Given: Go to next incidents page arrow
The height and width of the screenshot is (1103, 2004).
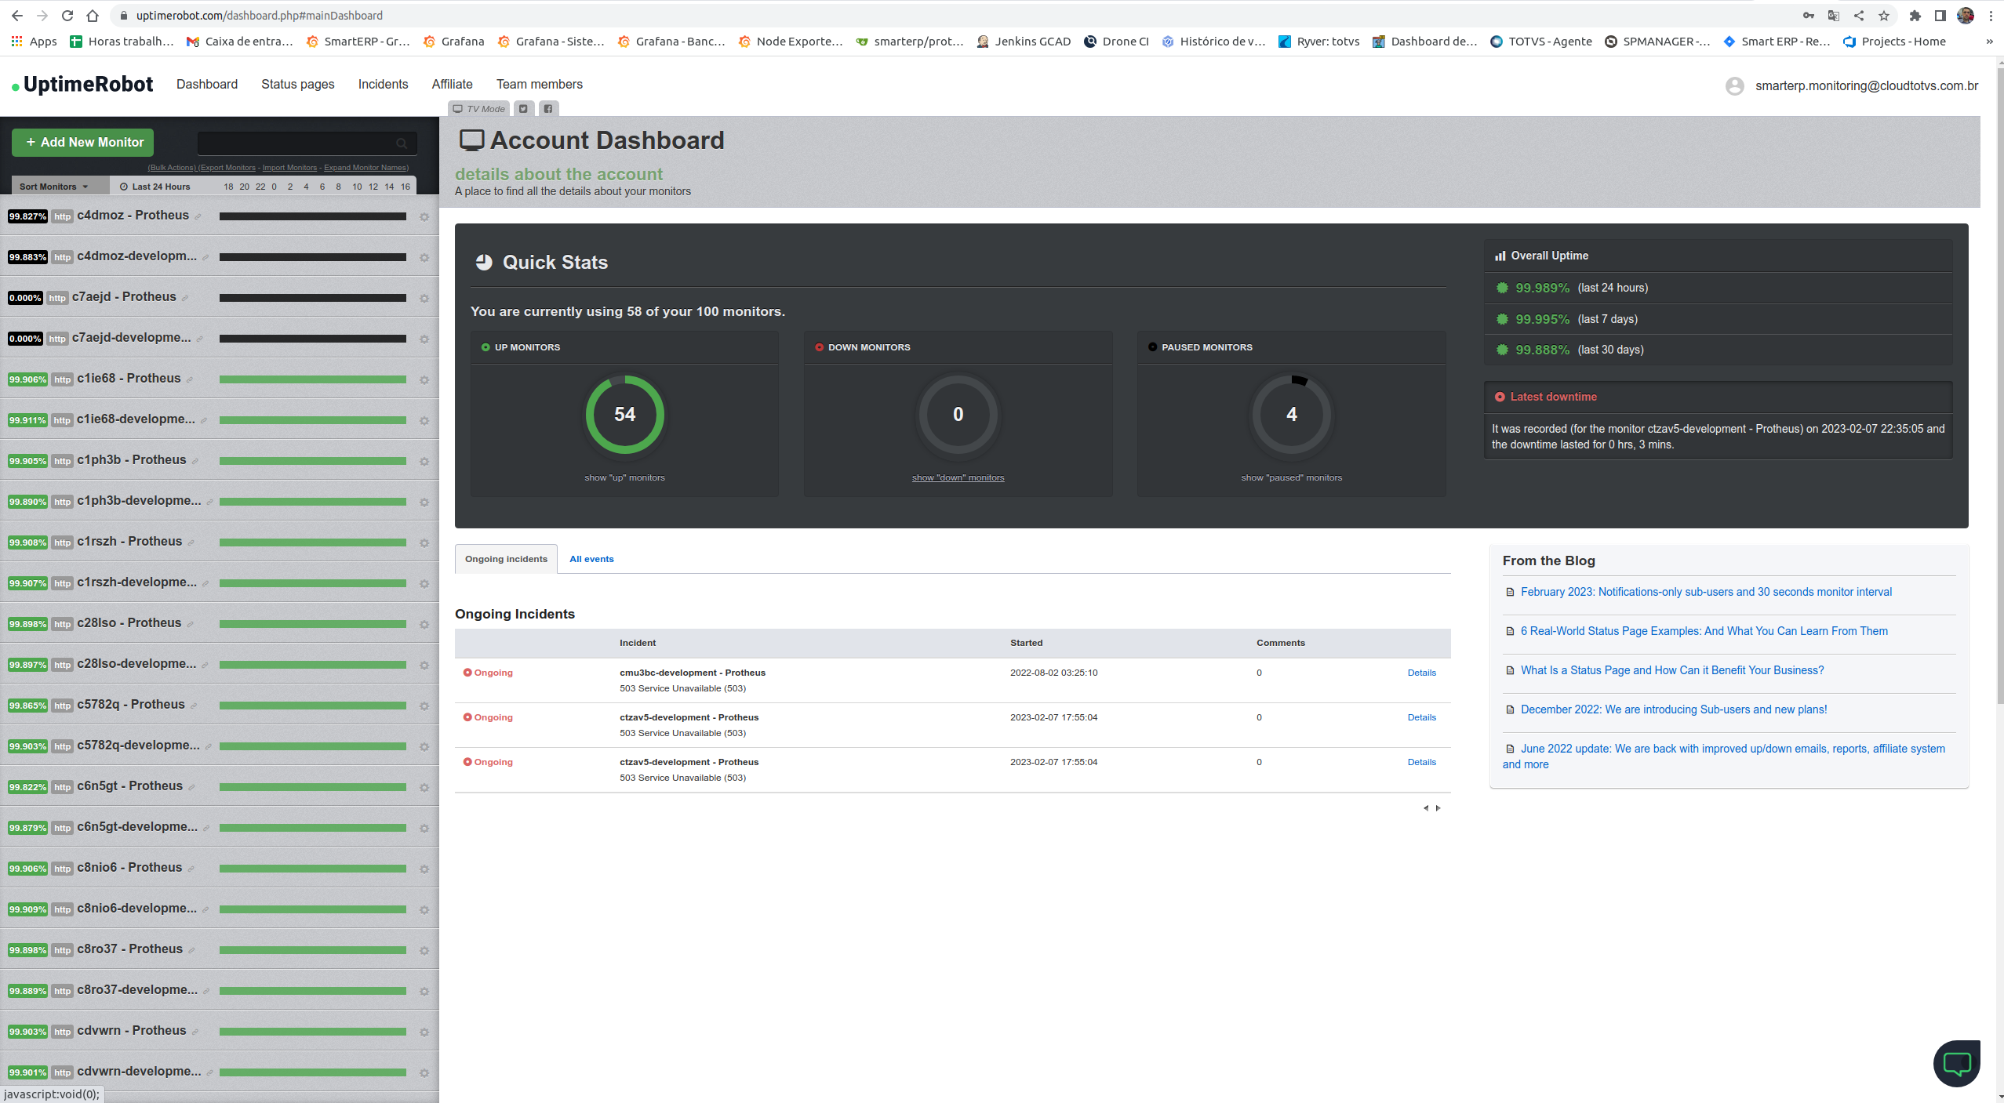Looking at the screenshot, I should [x=1438, y=808].
